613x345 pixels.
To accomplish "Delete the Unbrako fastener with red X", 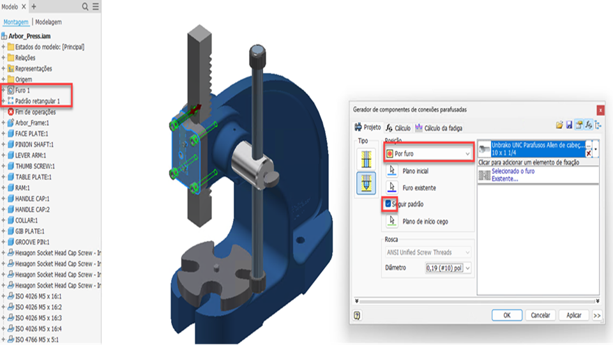I will (x=589, y=153).
